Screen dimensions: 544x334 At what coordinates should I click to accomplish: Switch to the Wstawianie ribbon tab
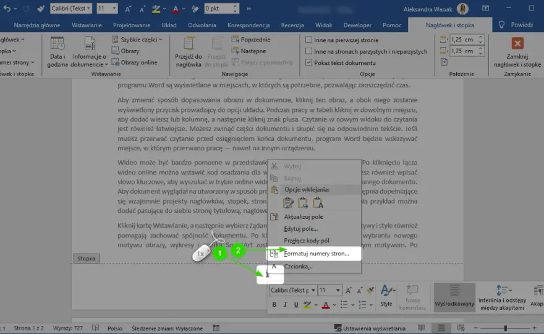(x=87, y=25)
